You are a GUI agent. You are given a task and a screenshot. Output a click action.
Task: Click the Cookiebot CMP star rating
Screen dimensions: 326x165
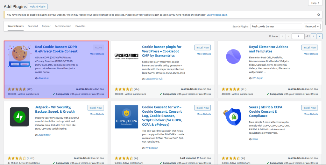click(x=124, y=89)
